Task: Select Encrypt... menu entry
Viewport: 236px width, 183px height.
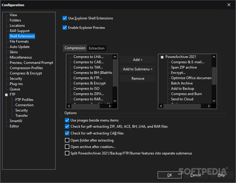Action: point(178,73)
